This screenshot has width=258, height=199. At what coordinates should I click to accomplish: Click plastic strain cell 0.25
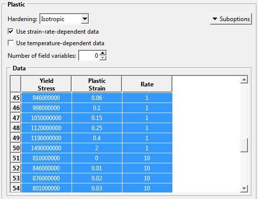(97, 128)
